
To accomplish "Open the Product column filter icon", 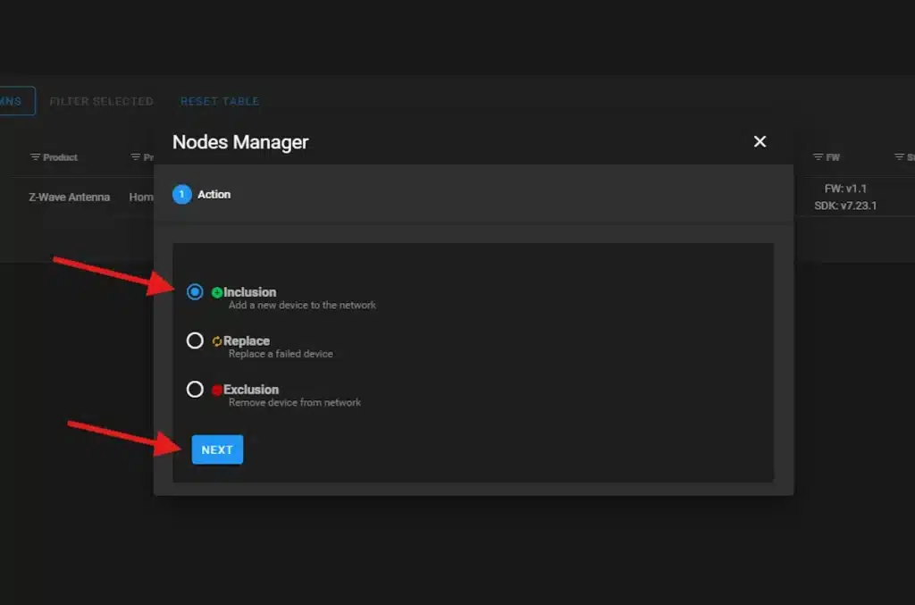I will [x=35, y=157].
